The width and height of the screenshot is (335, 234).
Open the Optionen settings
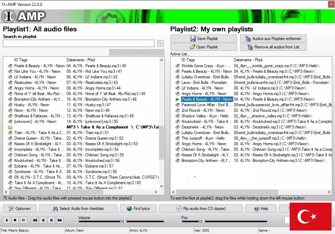point(20,209)
